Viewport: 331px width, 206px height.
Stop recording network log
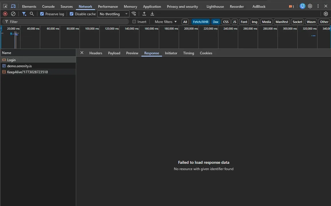pos(4,14)
